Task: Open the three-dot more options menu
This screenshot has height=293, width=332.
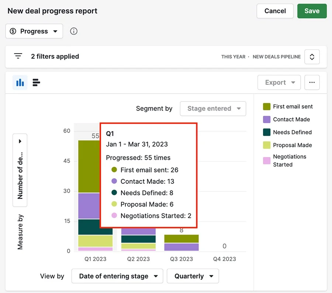Action: click(312, 82)
